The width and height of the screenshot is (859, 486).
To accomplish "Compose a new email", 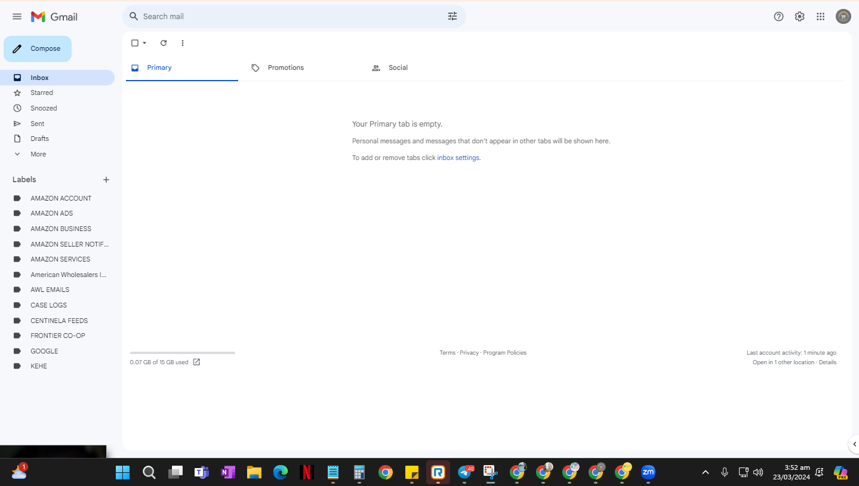I will 38,49.
